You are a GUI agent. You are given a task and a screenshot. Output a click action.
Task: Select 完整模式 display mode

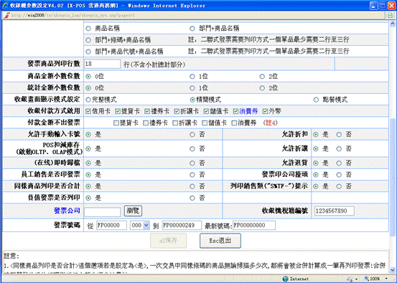pos(88,100)
